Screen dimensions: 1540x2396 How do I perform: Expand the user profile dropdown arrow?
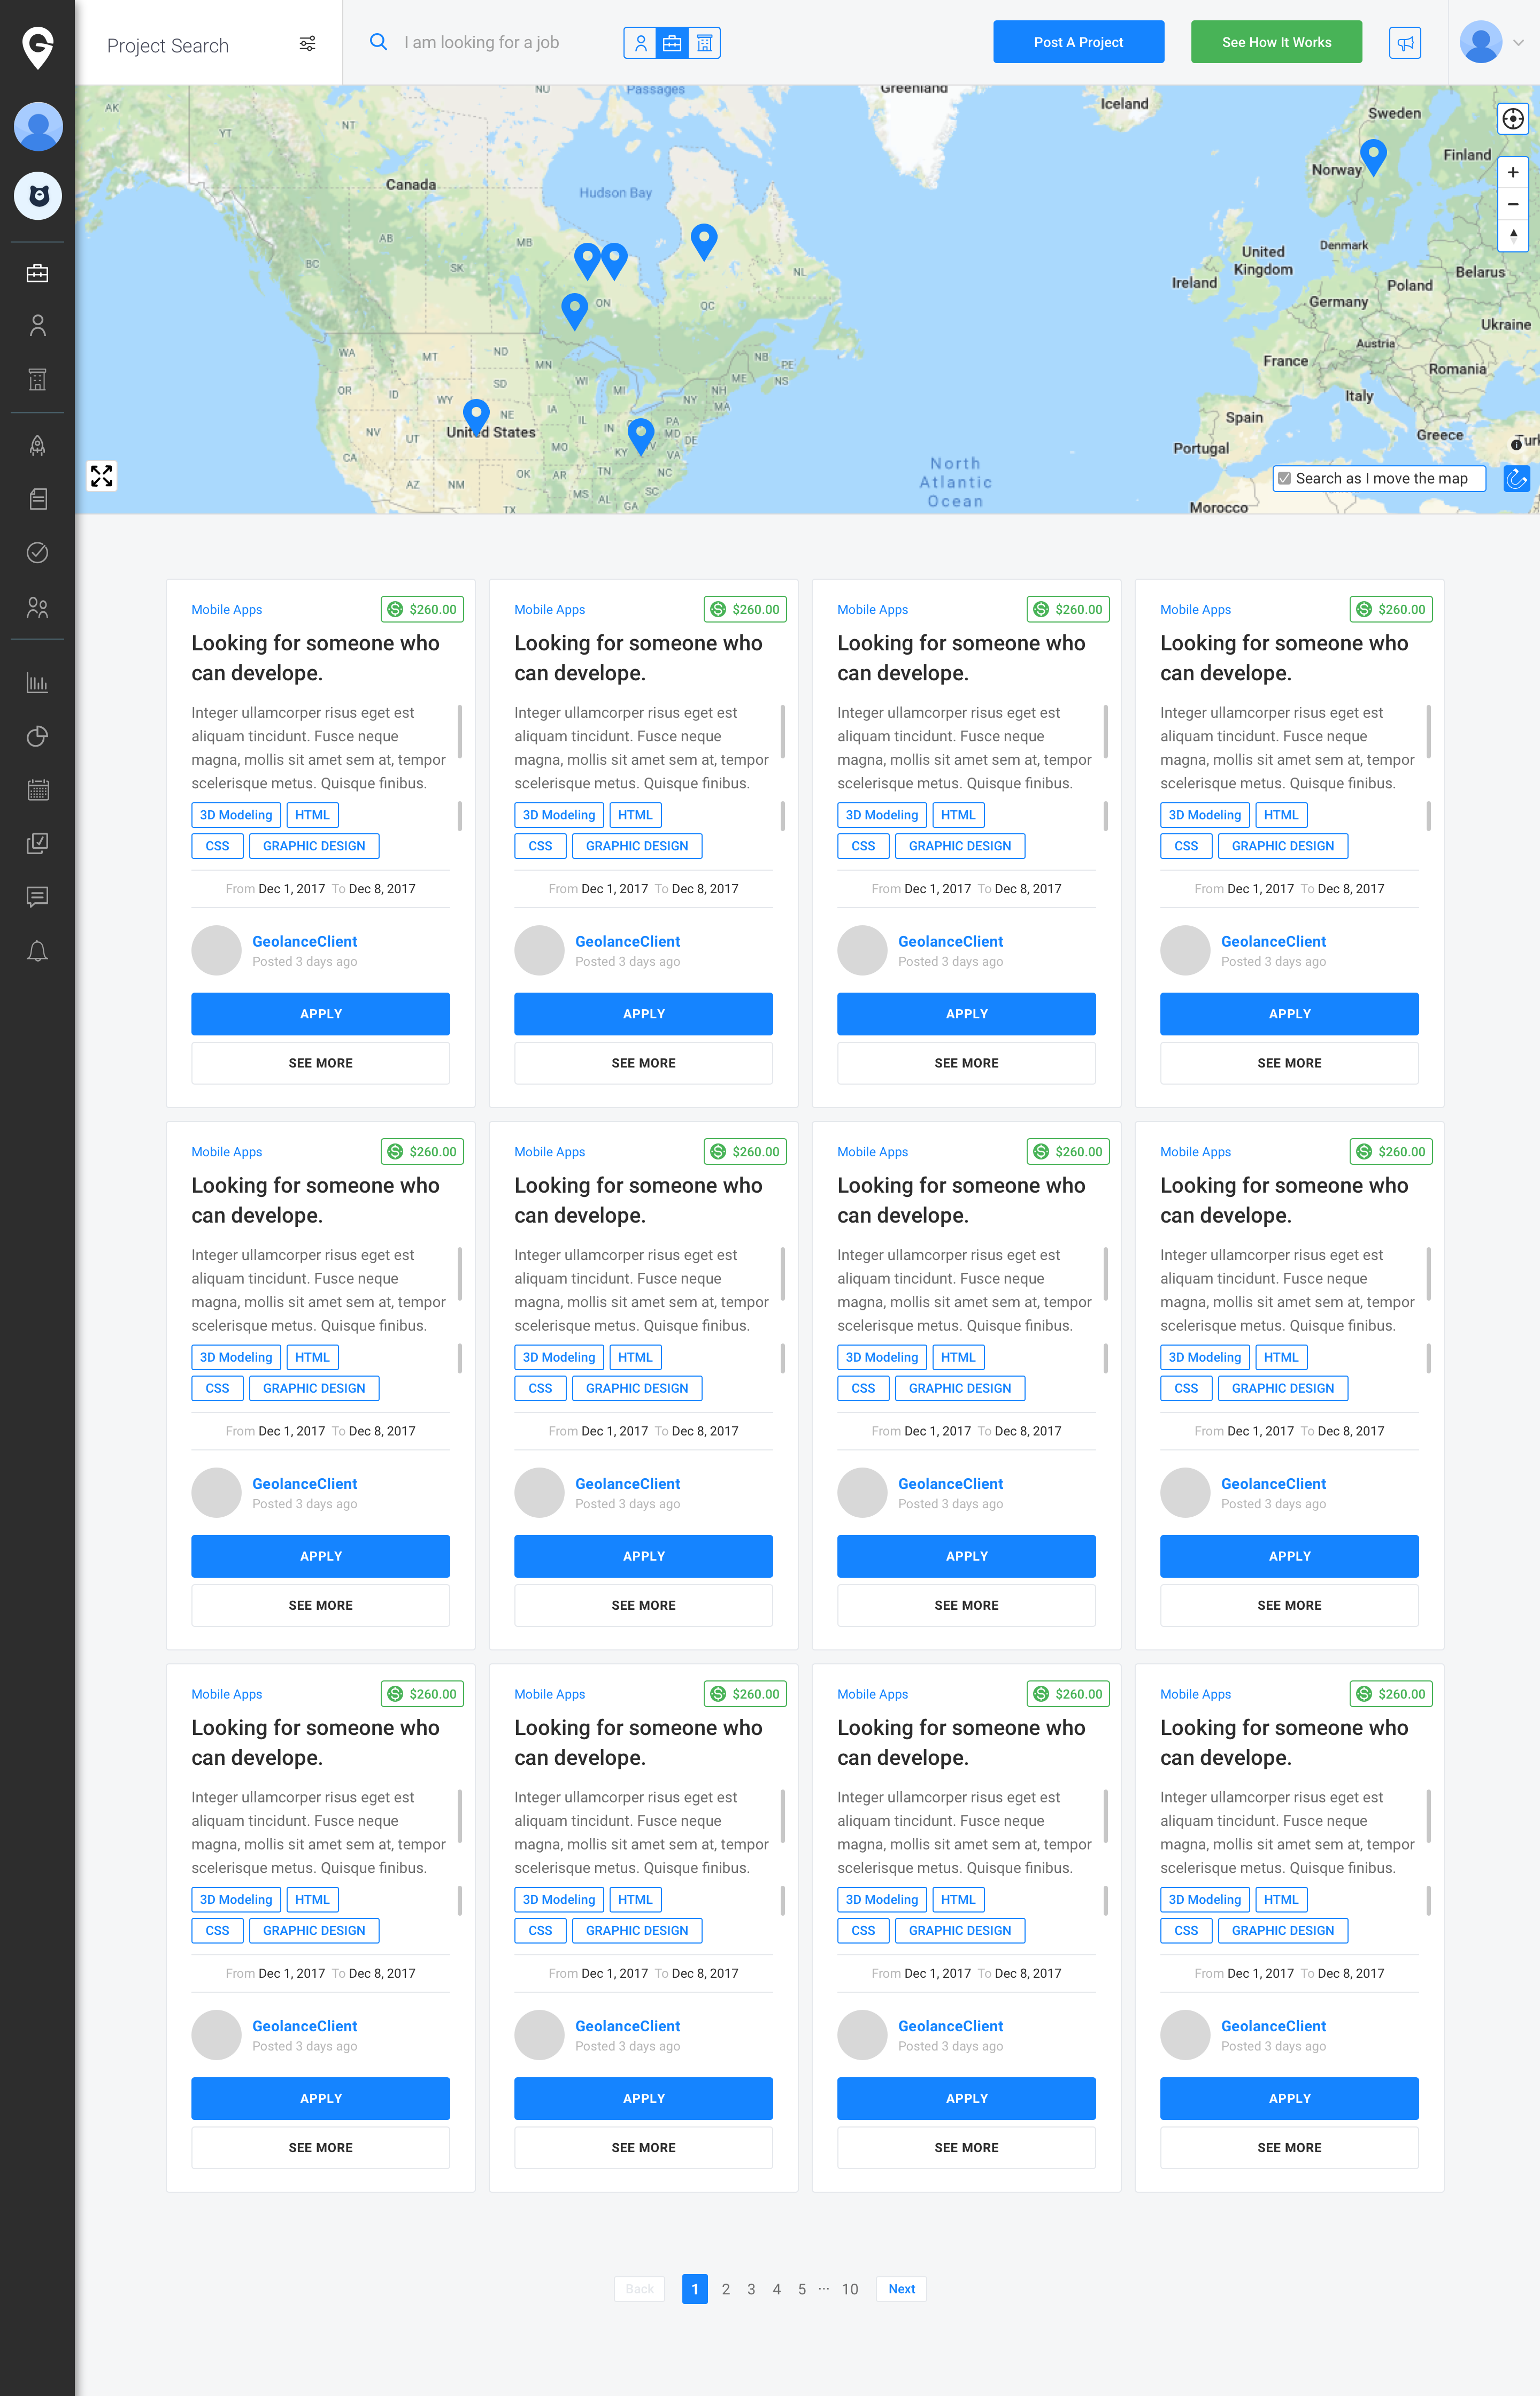[x=1518, y=43]
